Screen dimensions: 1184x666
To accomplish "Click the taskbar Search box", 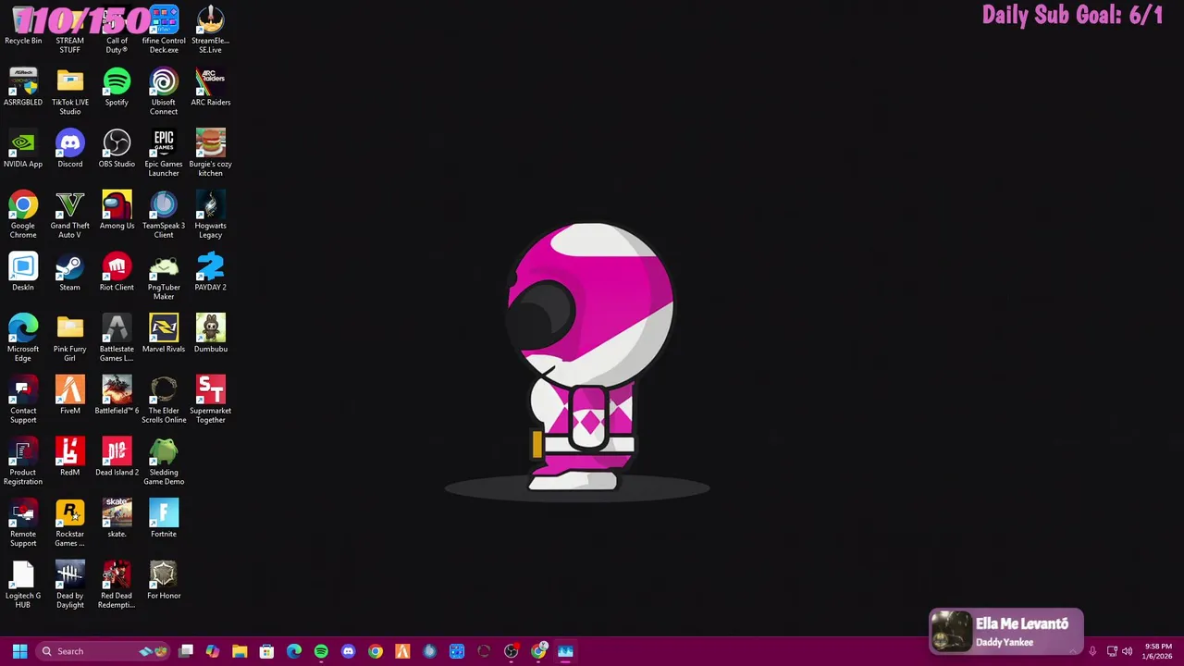I will point(105,651).
